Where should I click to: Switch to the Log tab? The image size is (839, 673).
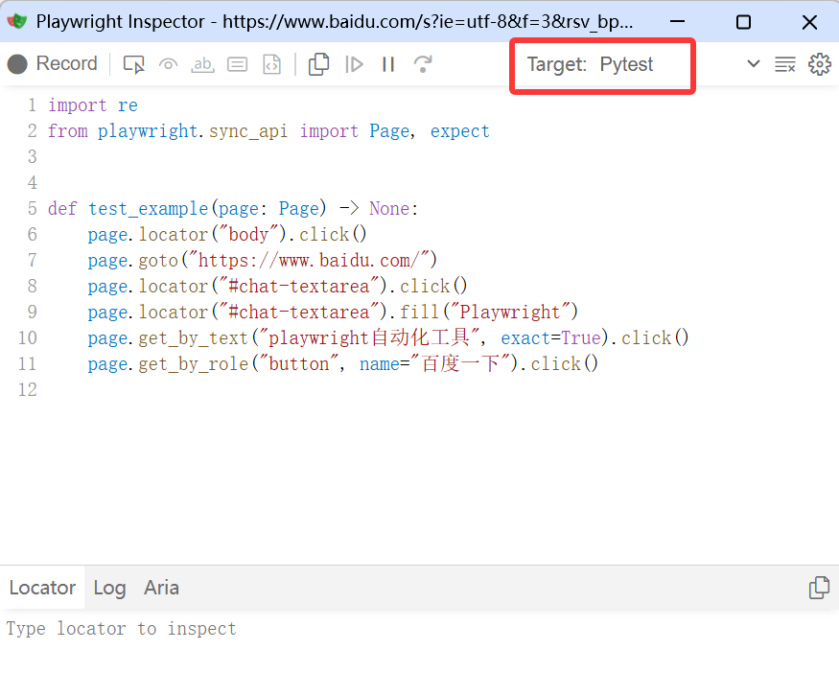tap(109, 588)
